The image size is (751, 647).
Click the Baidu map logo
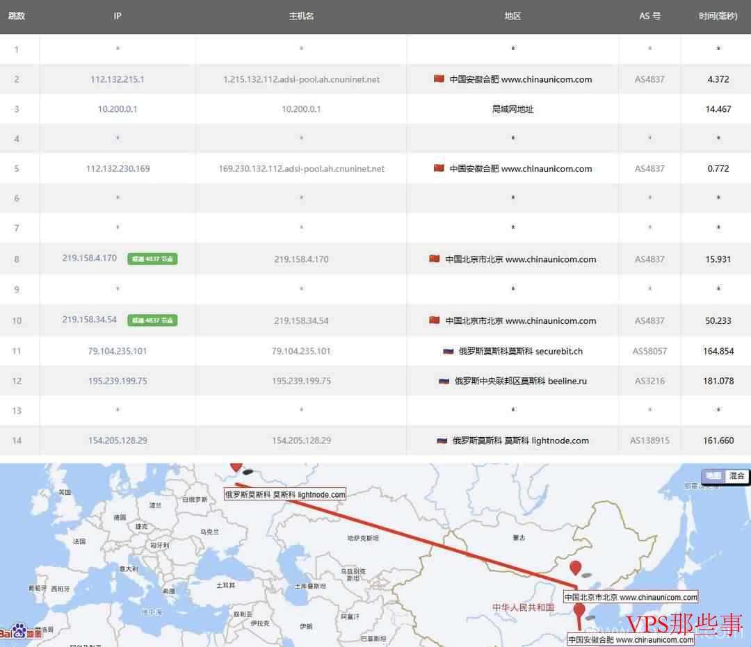21,632
